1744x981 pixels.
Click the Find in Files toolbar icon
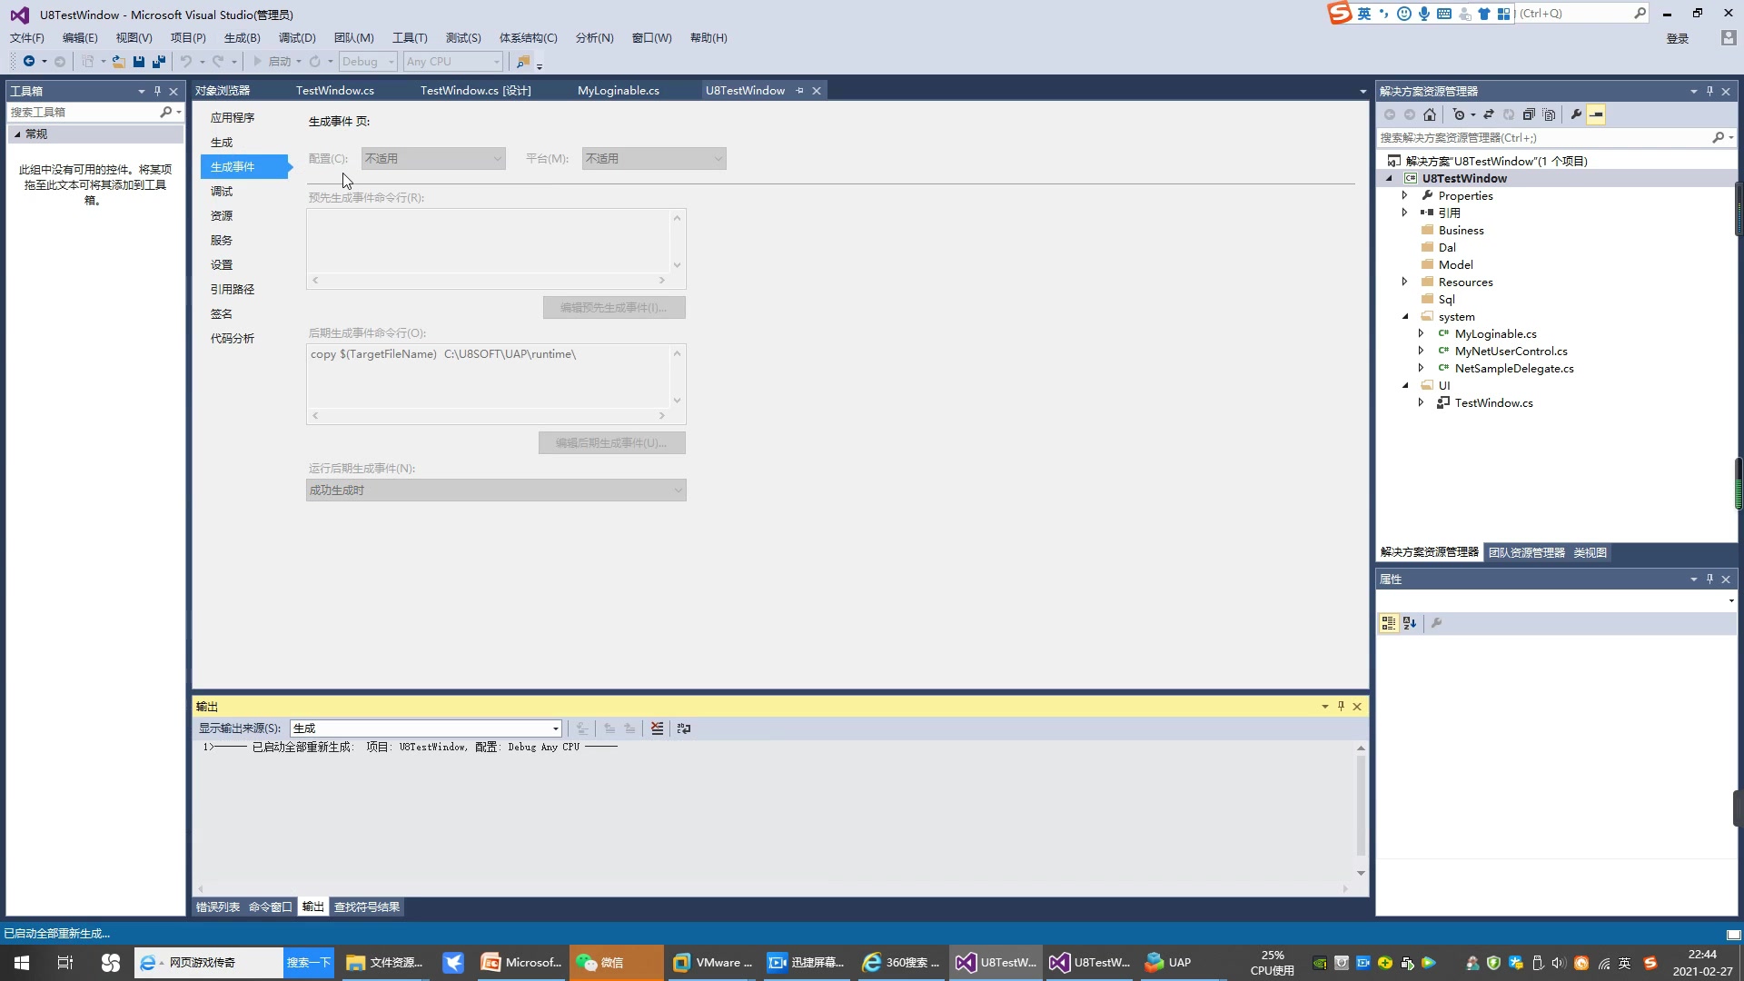(x=523, y=61)
